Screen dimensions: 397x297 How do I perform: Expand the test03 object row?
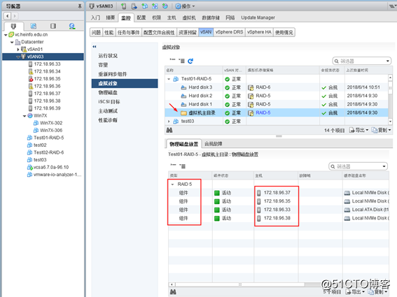point(169,122)
